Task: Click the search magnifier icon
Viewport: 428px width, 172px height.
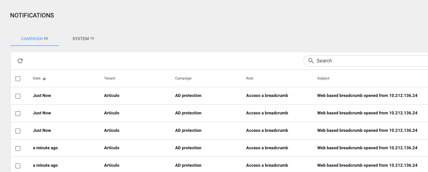Action: pyautogui.click(x=311, y=61)
